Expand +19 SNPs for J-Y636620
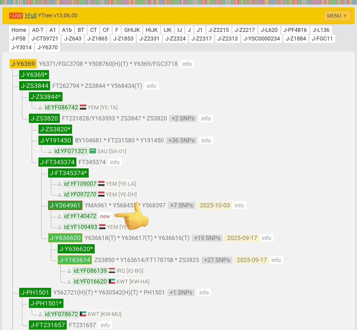The image size is (357, 330). (x=207, y=238)
